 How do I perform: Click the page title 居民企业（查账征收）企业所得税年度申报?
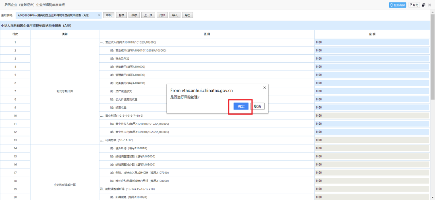click(34, 5)
